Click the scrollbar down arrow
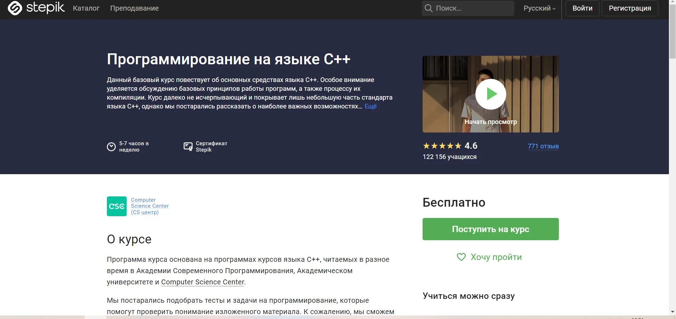676x319 pixels. (x=672, y=312)
